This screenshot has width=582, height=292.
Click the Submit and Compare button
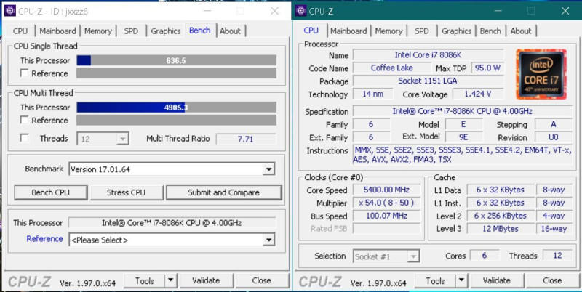(223, 192)
